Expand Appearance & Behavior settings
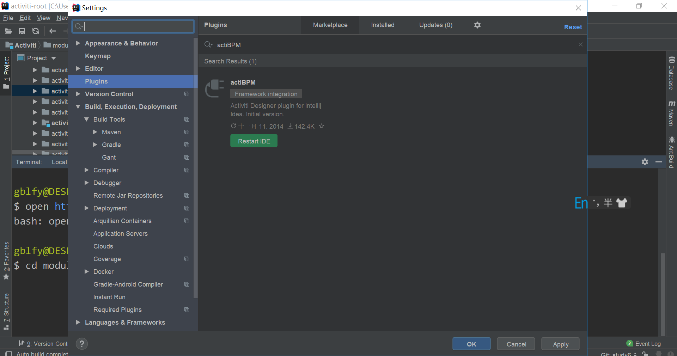 pos(78,43)
